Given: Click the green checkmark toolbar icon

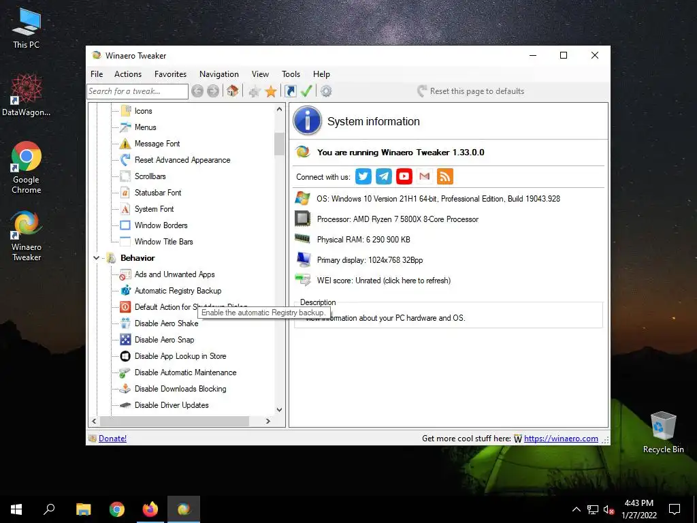Looking at the screenshot, I should (306, 91).
